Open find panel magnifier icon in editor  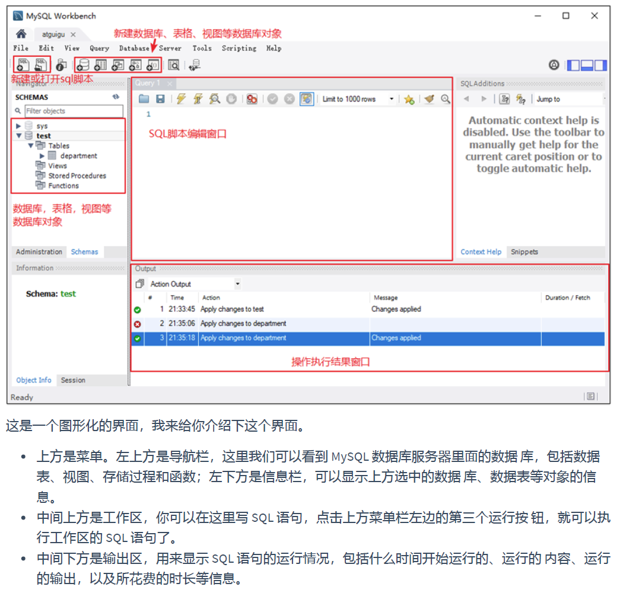[446, 99]
